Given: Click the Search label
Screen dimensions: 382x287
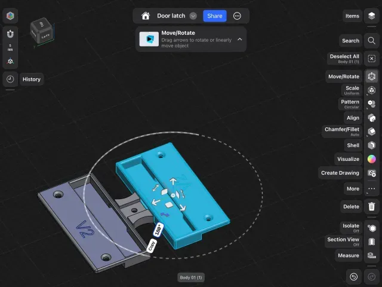Looking at the screenshot, I should [x=350, y=41].
